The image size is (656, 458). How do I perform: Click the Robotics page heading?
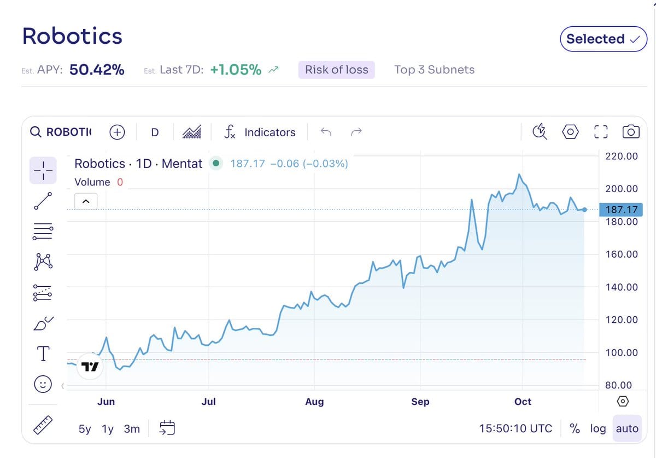point(72,36)
